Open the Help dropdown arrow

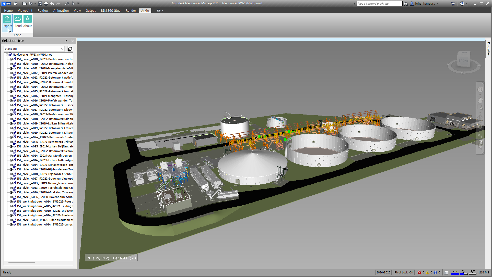[x=466, y=4]
